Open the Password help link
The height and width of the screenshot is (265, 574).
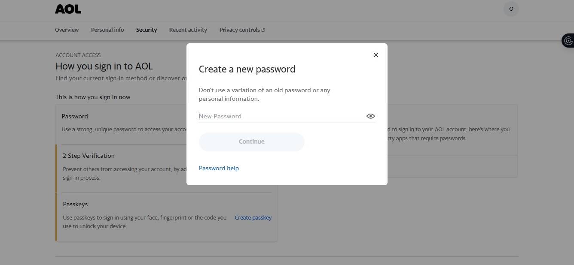(219, 168)
